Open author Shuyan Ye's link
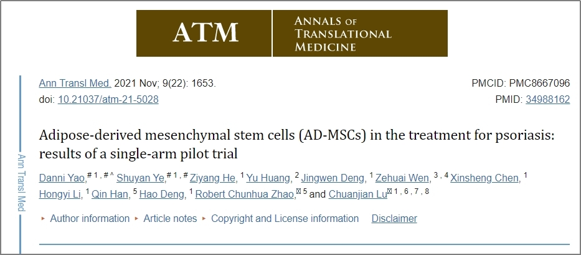The height and width of the screenshot is (255, 581). [141, 178]
